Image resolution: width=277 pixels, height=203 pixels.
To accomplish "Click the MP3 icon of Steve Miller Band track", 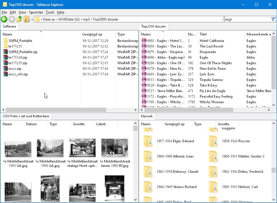I will point(144,91).
